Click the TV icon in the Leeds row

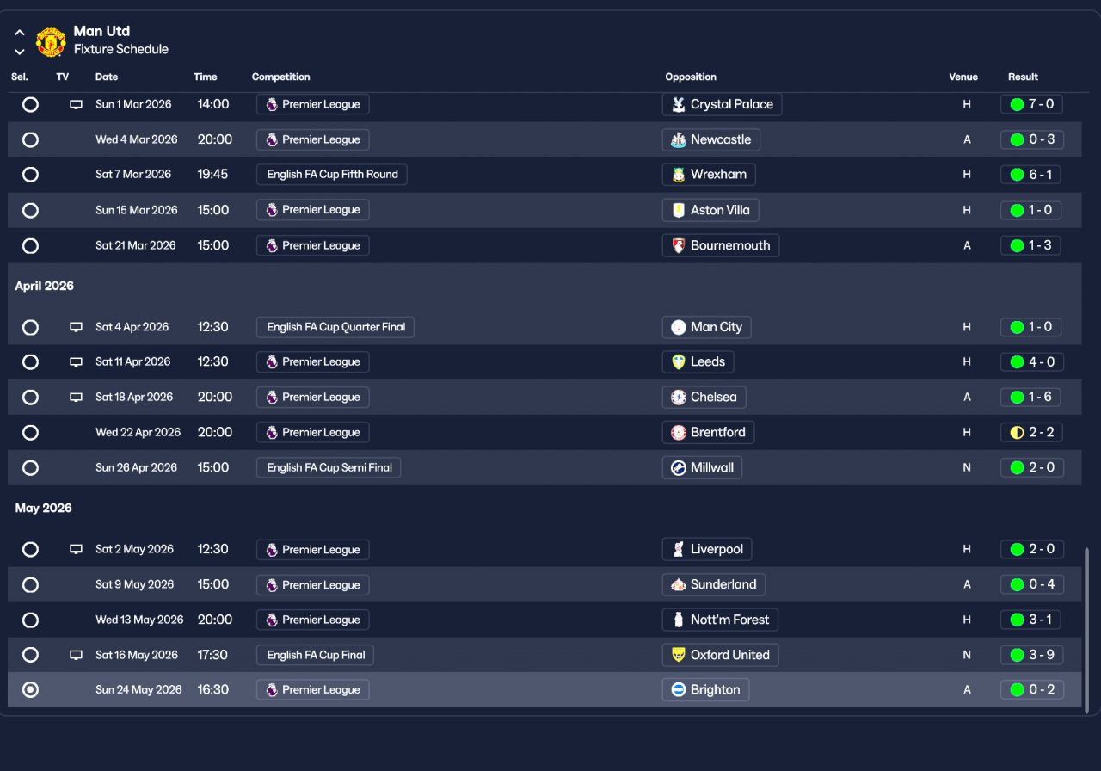[x=76, y=362]
